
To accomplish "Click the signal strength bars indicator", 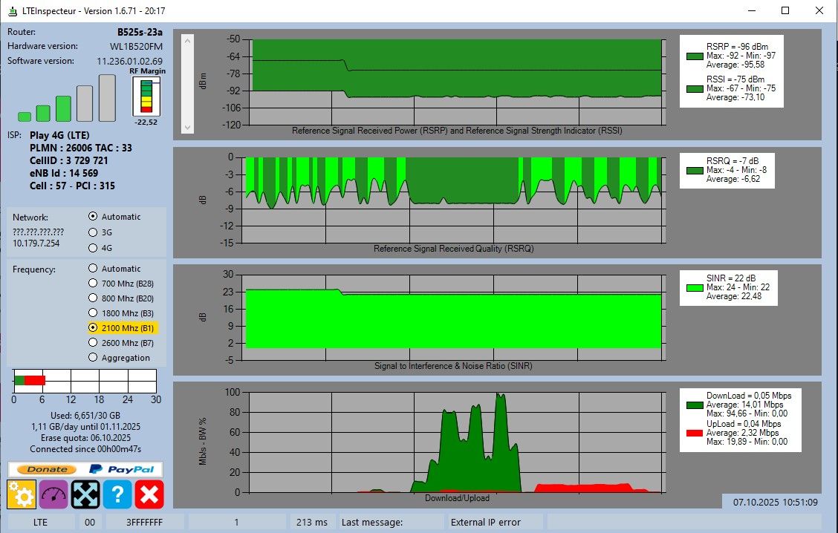I will click(67, 98).
